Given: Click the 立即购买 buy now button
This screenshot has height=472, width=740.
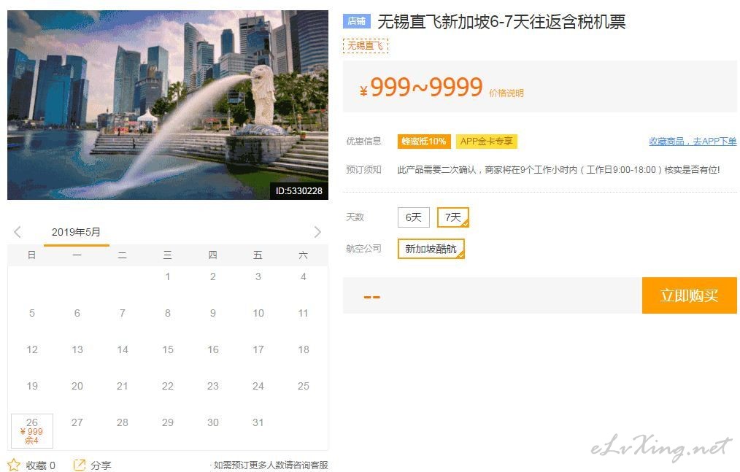Looking at the screenshot, I should 689,295.
